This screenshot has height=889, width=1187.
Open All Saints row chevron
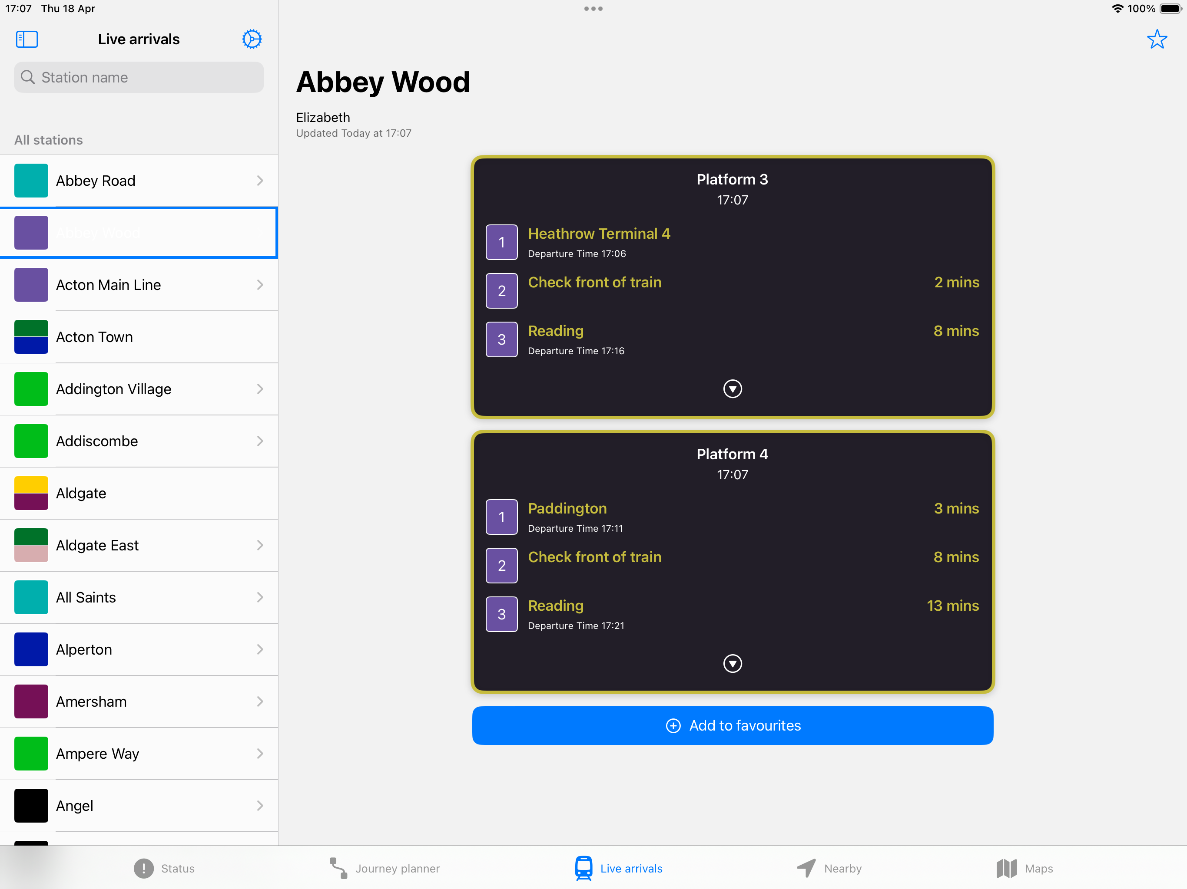click(260, 597)
